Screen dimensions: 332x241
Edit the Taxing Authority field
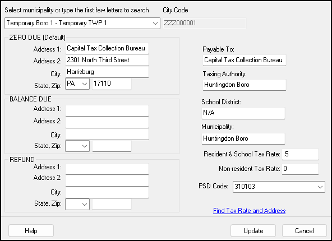click(245, 85)
